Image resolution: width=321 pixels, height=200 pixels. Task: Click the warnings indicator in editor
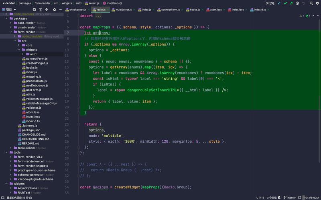pyautogui.click(x=302, y=16)
